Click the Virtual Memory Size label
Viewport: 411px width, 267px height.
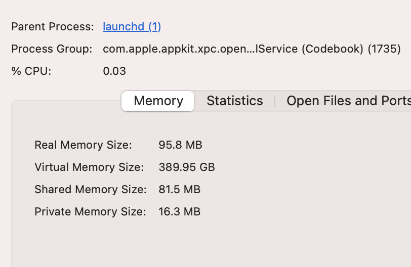tap(89, 167)
